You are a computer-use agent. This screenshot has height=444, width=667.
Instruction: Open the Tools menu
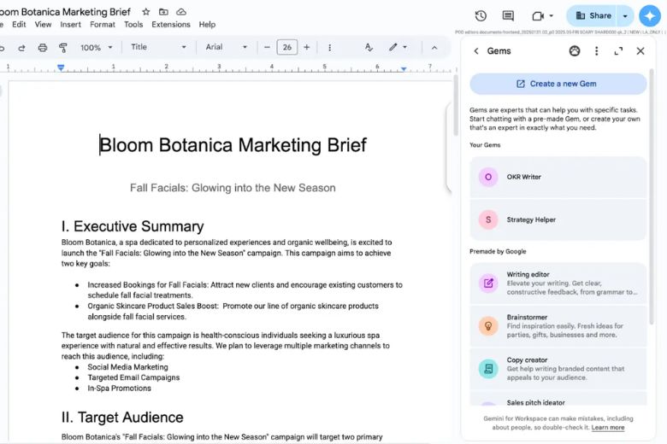point(133,25)
